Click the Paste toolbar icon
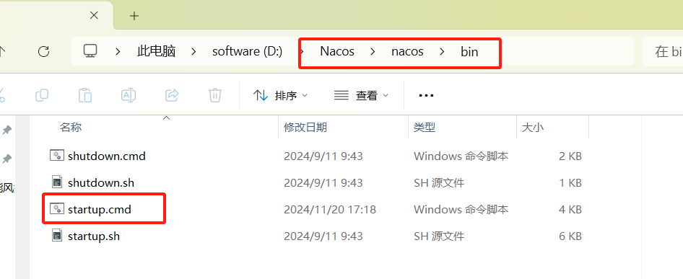The height and width of the screenshot is (279, 683). [x=85, y=95]
